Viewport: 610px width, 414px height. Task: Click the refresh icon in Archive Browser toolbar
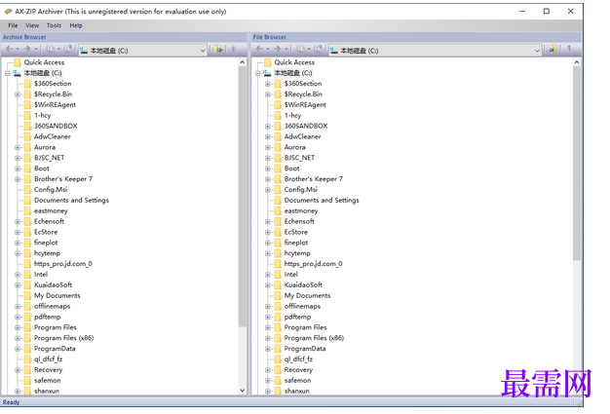click(x=68, y=49)
